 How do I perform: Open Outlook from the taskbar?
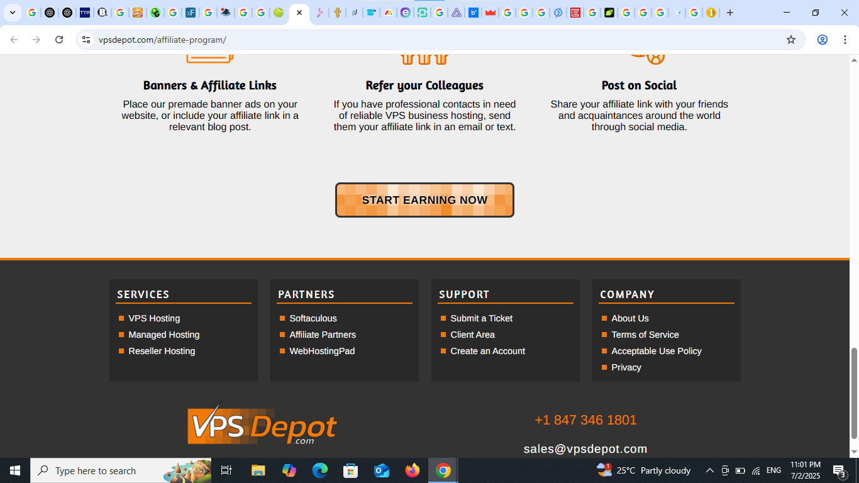pos(382,470)
